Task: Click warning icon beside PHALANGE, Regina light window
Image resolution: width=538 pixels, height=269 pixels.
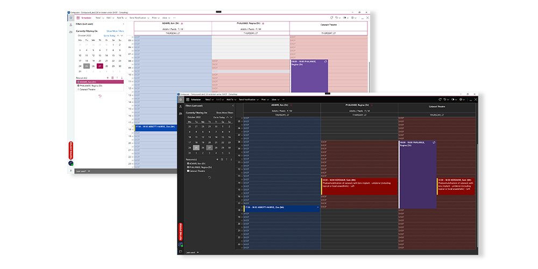Action: 263,23
